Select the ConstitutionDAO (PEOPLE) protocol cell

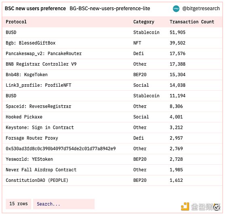[x=37, y=180]
